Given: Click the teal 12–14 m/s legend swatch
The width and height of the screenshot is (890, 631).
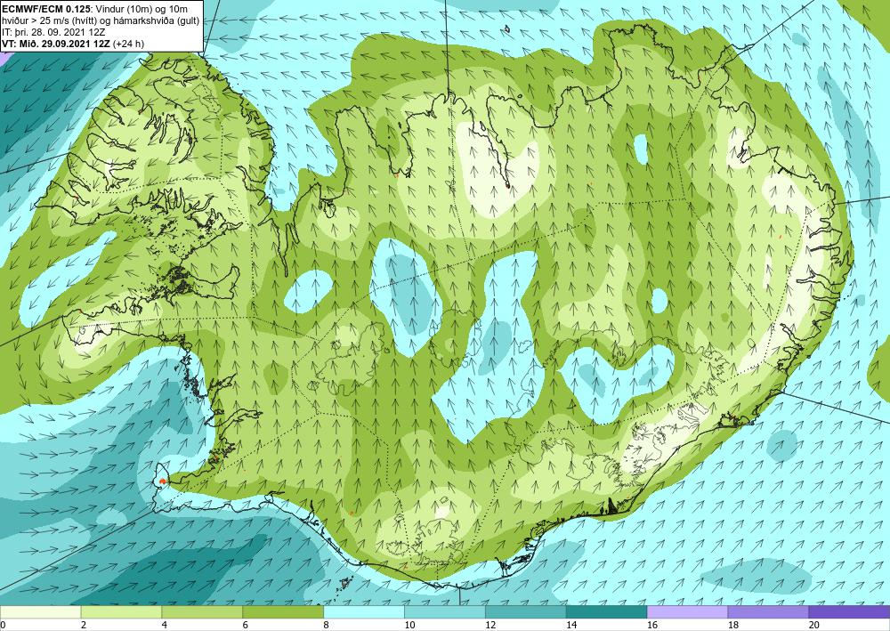Looking at the screenshot, I should 526,611.
